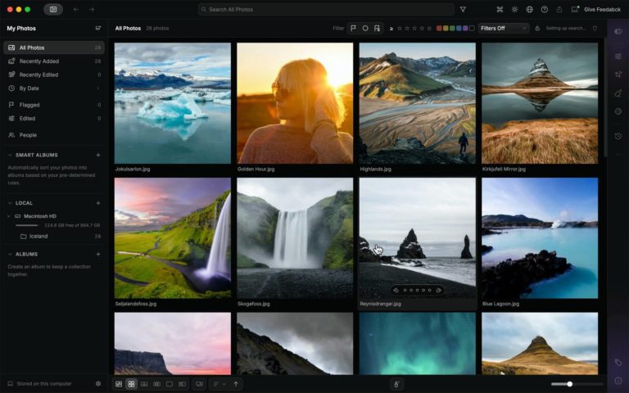Select the Golden Hour.jpg photo
Image resolution: width=629 pixels, height=393 pixels.
pos(295,103)
